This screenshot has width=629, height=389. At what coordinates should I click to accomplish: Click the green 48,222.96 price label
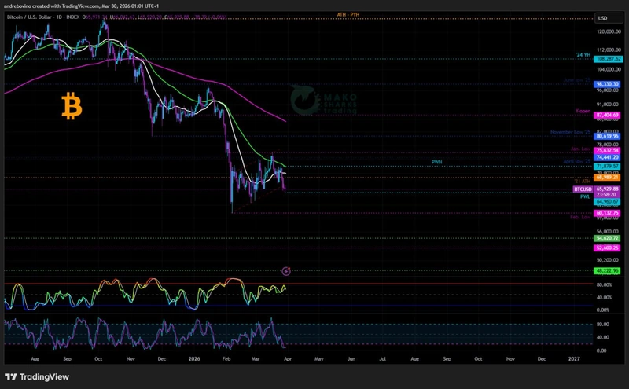tap(609, 271)
